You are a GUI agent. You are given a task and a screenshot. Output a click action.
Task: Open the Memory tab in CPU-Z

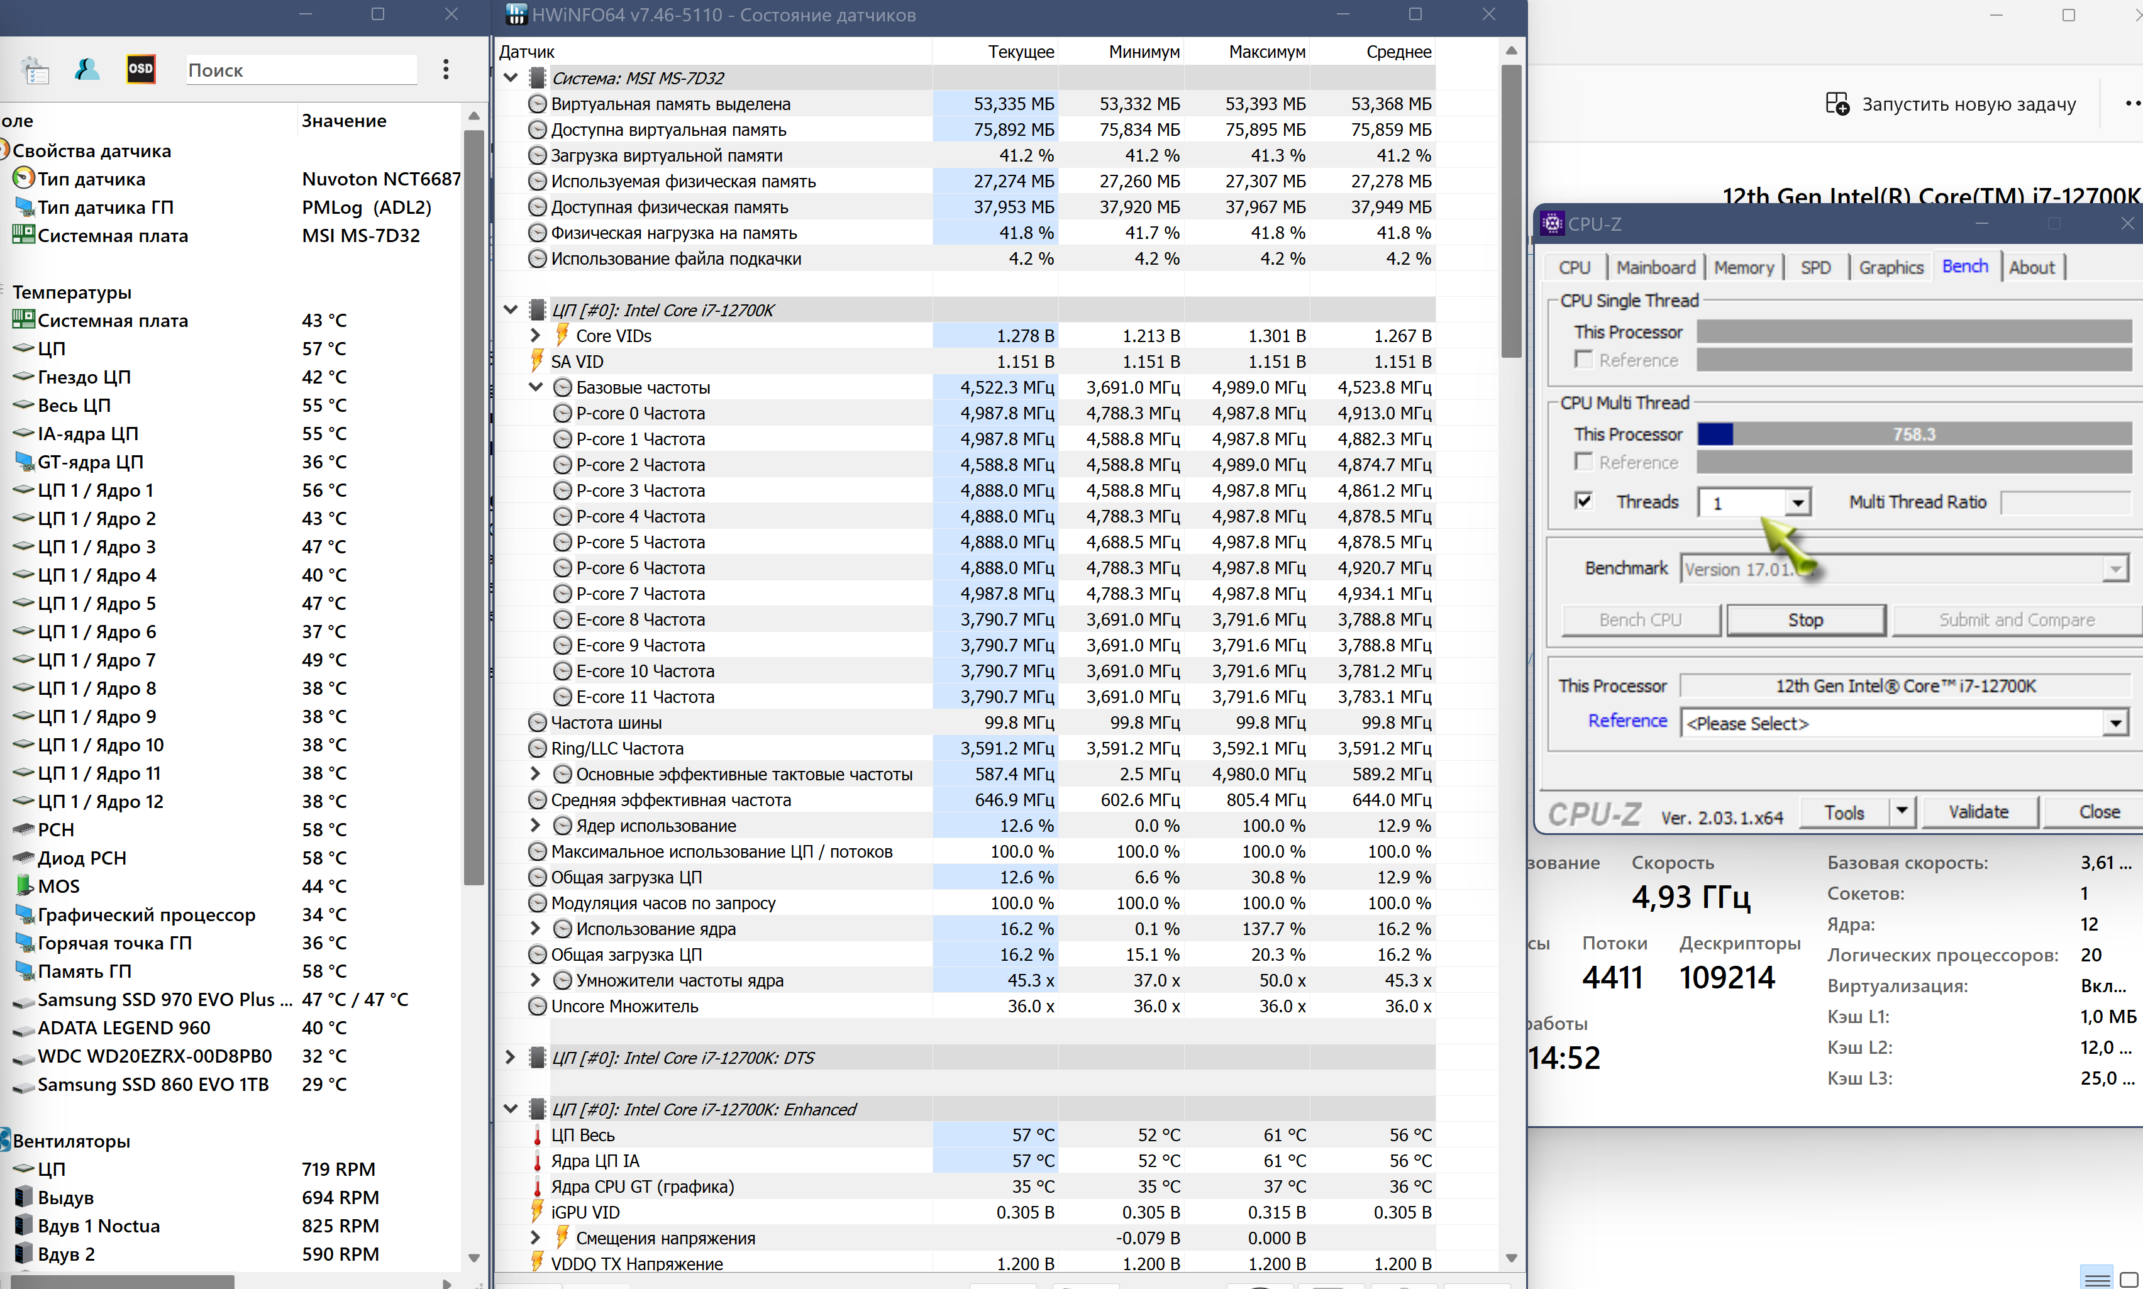[x=1744, y=267]
